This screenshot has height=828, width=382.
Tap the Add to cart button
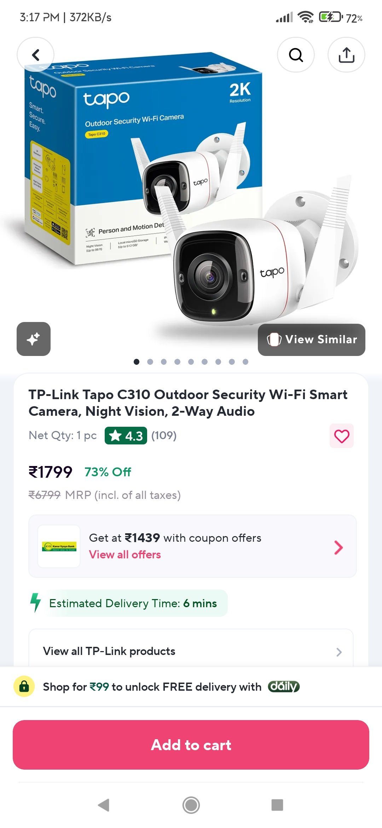(191, 745)
